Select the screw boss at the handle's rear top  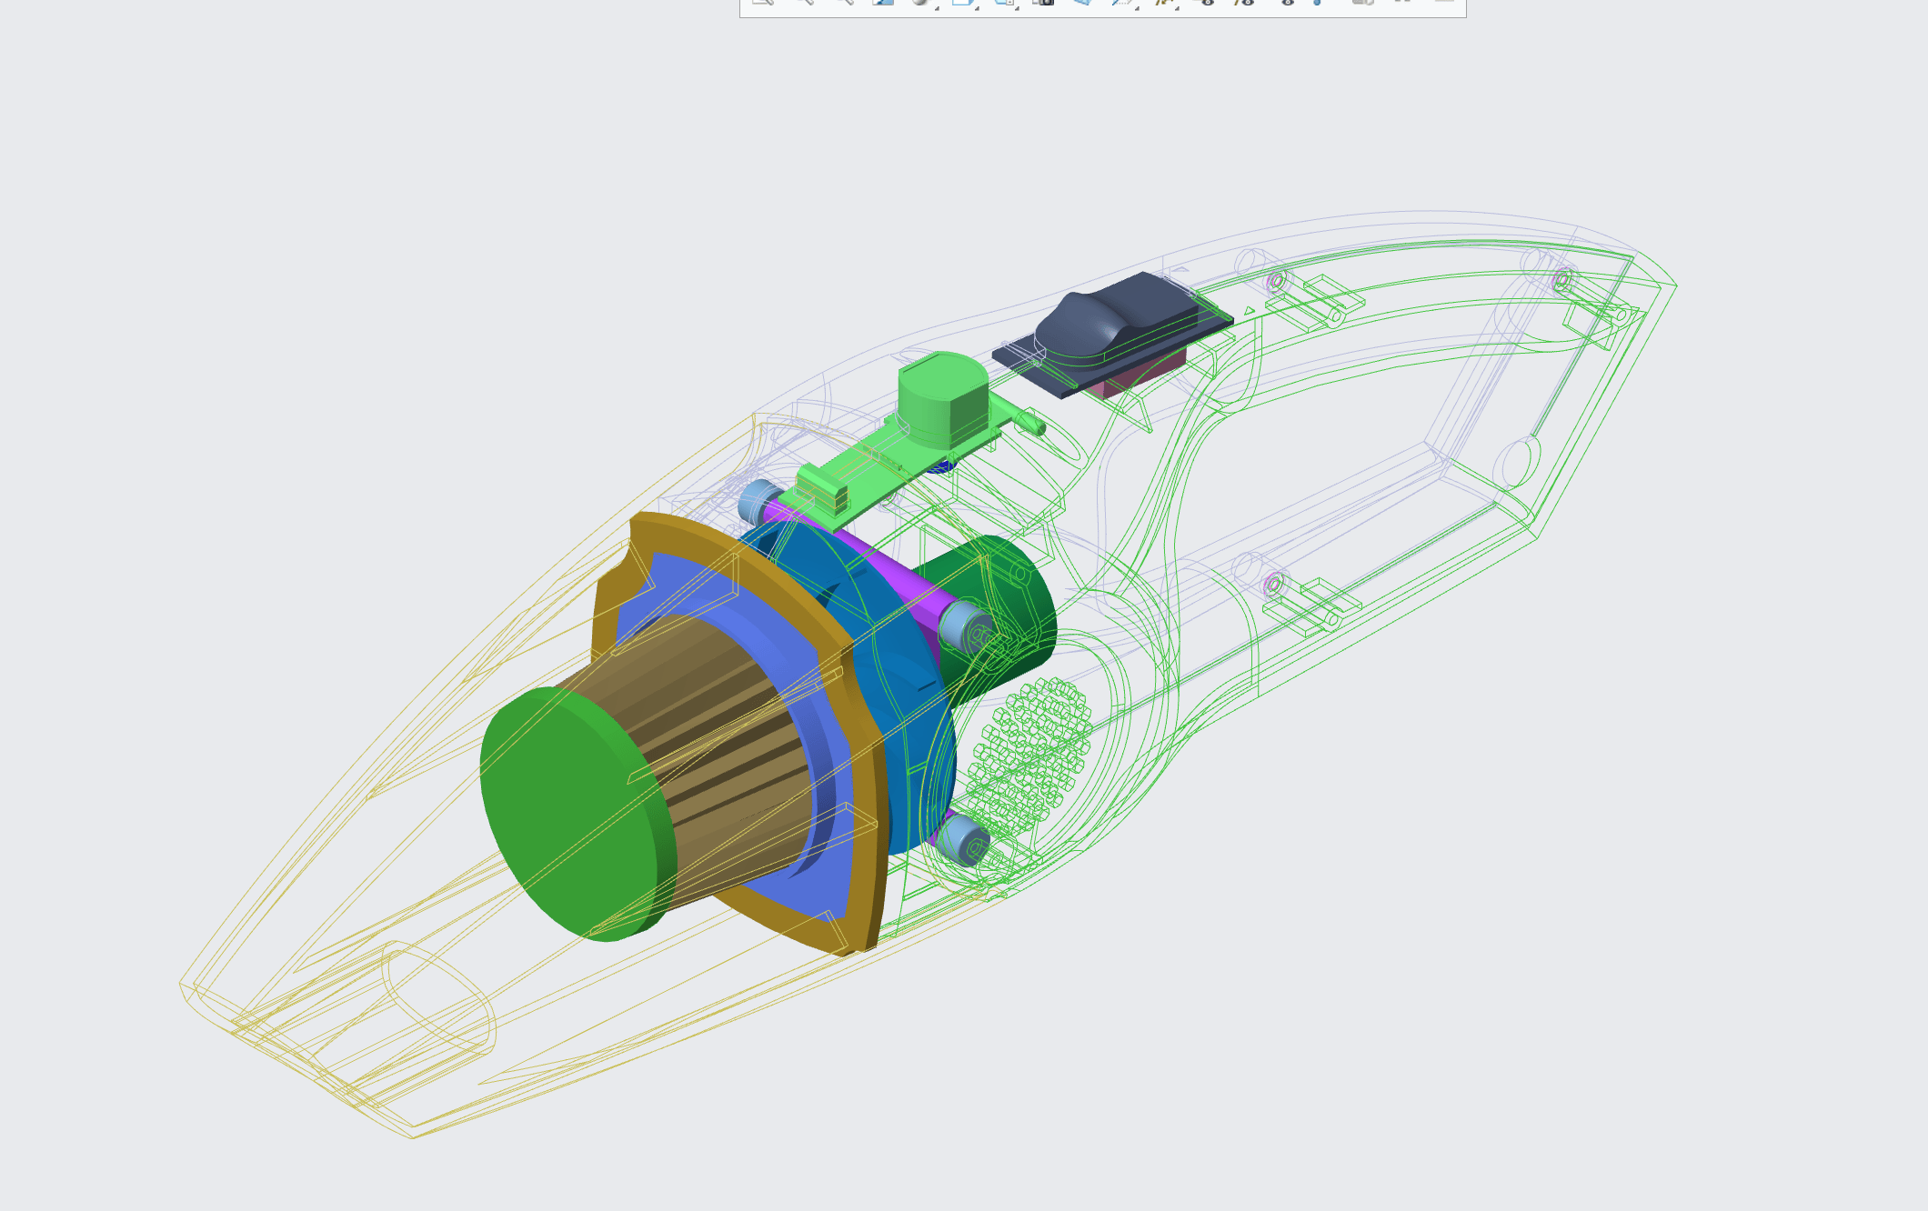point(1562,281)
